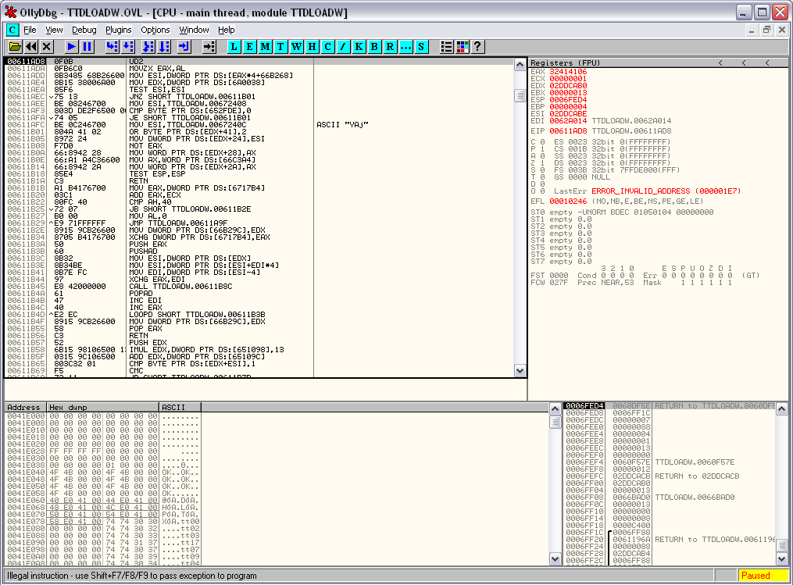Click the ASCII column header in dump pane
The width and height of the screenshot is (793, 585).
pos(180,407)
